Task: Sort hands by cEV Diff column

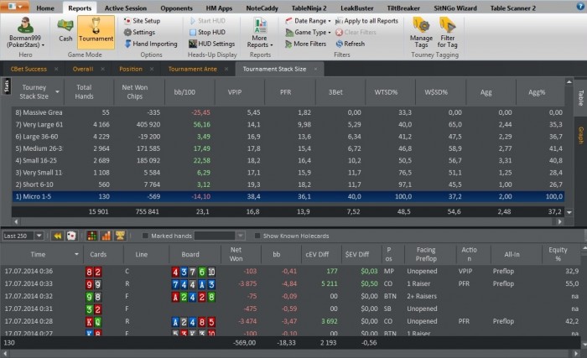Action: coord(317,254)
